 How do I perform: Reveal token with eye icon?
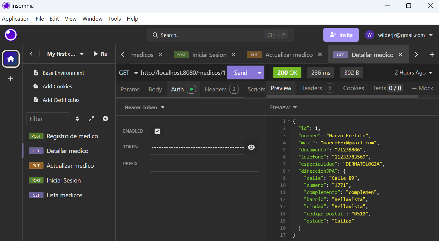click(251, 147)
